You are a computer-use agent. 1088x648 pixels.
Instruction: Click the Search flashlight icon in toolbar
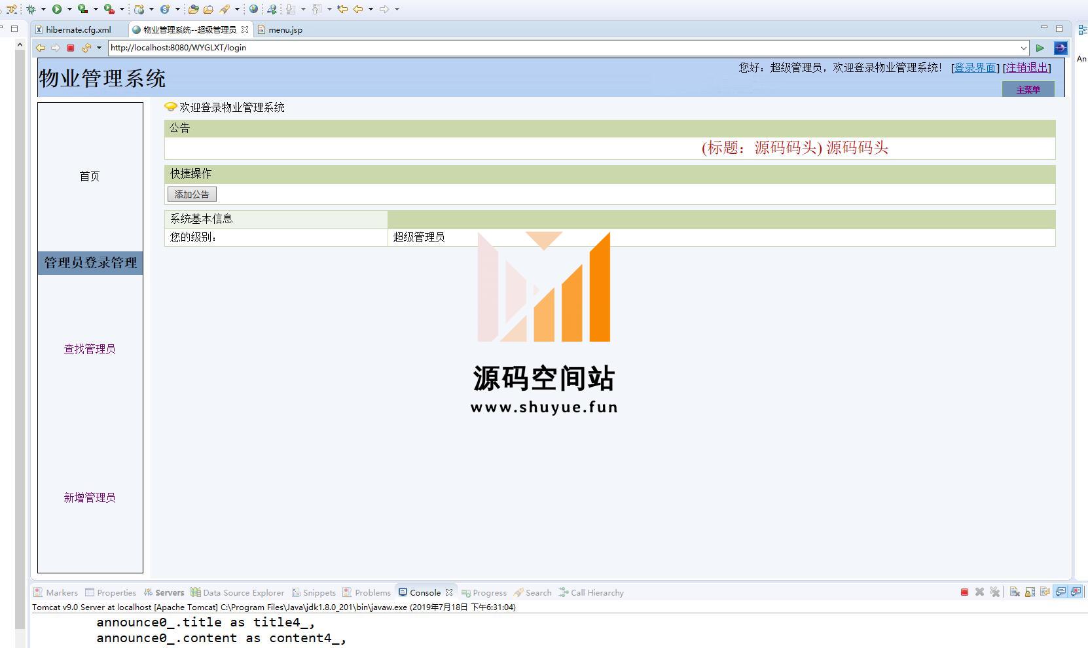tap(225, 9)
